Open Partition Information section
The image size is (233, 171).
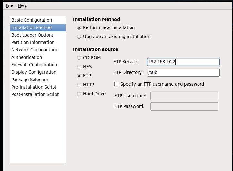pos(38,42)
